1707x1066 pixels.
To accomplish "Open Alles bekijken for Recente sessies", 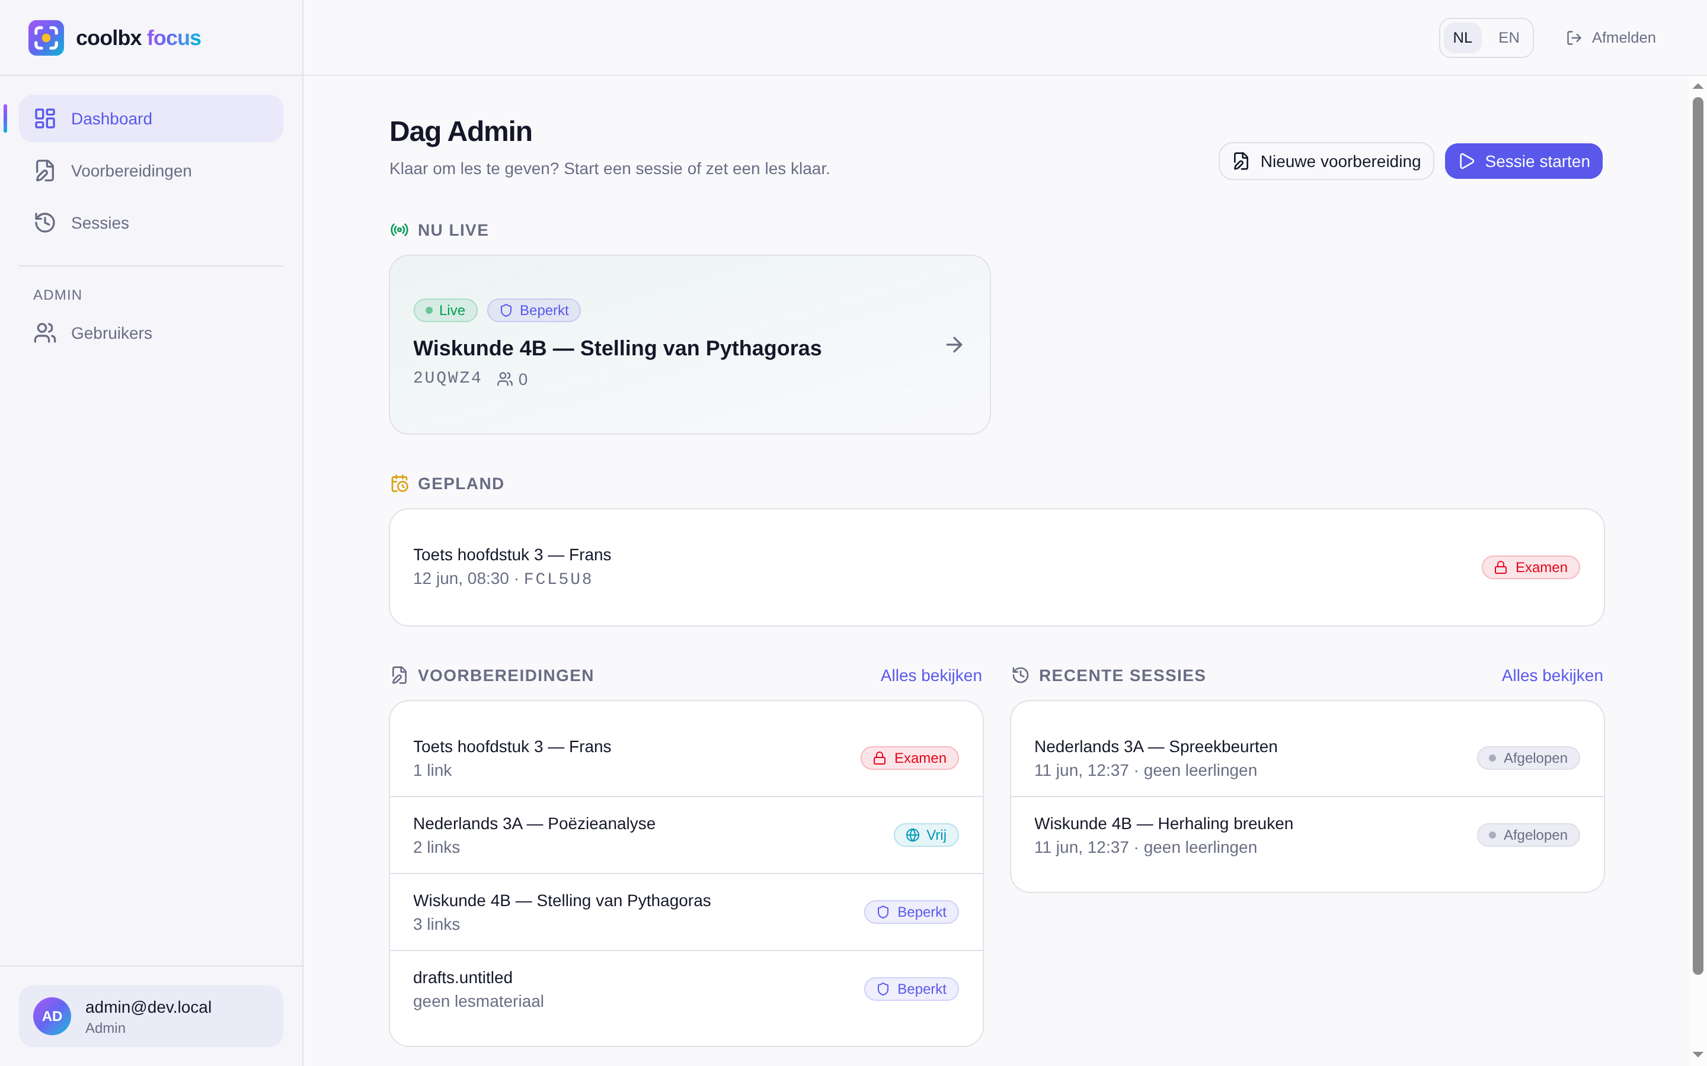I will coord(1552,675).
